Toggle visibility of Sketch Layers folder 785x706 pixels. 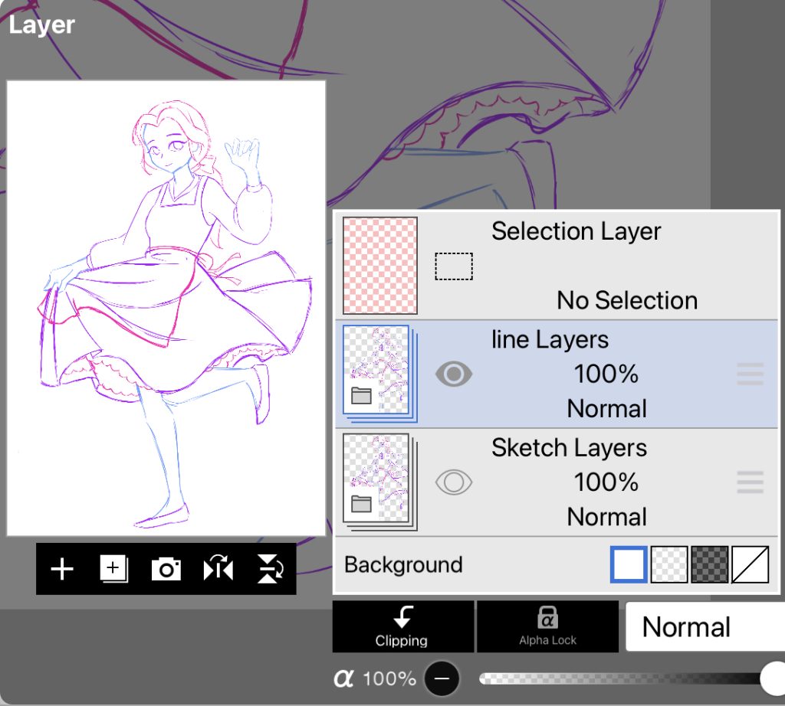(x=454, y=482)
